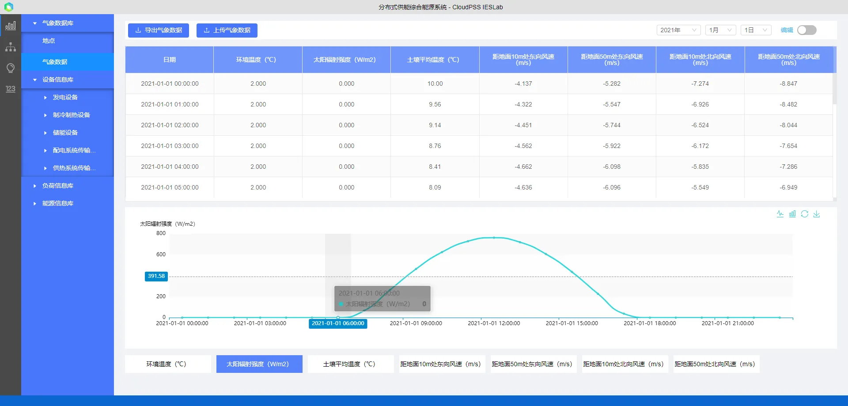Show 距地面10m处北向风速 chart series
The image size is (848, 406).
pos(625,364)
